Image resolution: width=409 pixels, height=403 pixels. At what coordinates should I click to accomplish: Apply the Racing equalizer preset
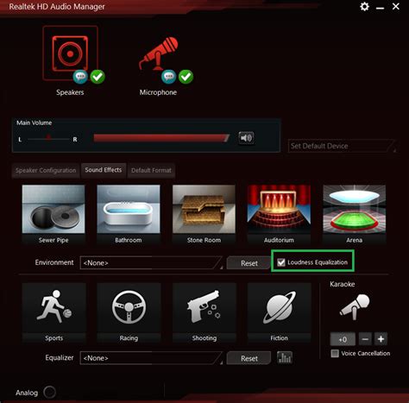coord(129,312)
